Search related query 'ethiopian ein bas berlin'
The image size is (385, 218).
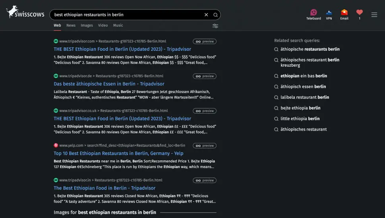coord(304,76)
